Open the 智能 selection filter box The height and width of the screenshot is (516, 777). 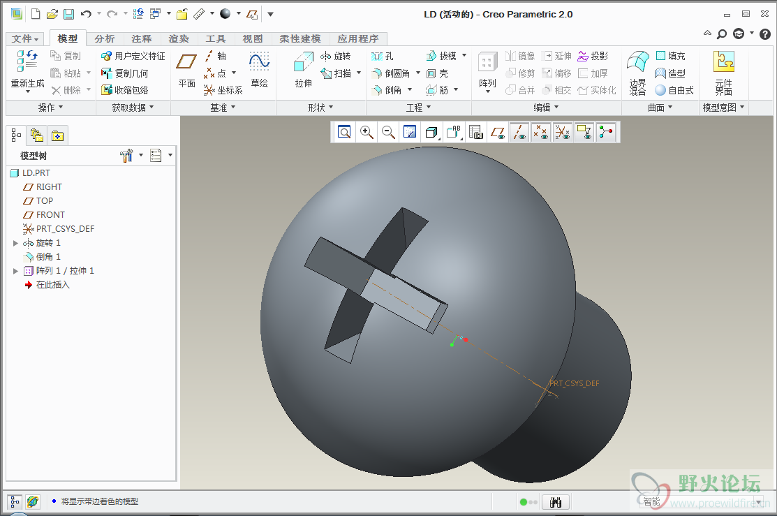pyautogui.click(x=700, y=501)
